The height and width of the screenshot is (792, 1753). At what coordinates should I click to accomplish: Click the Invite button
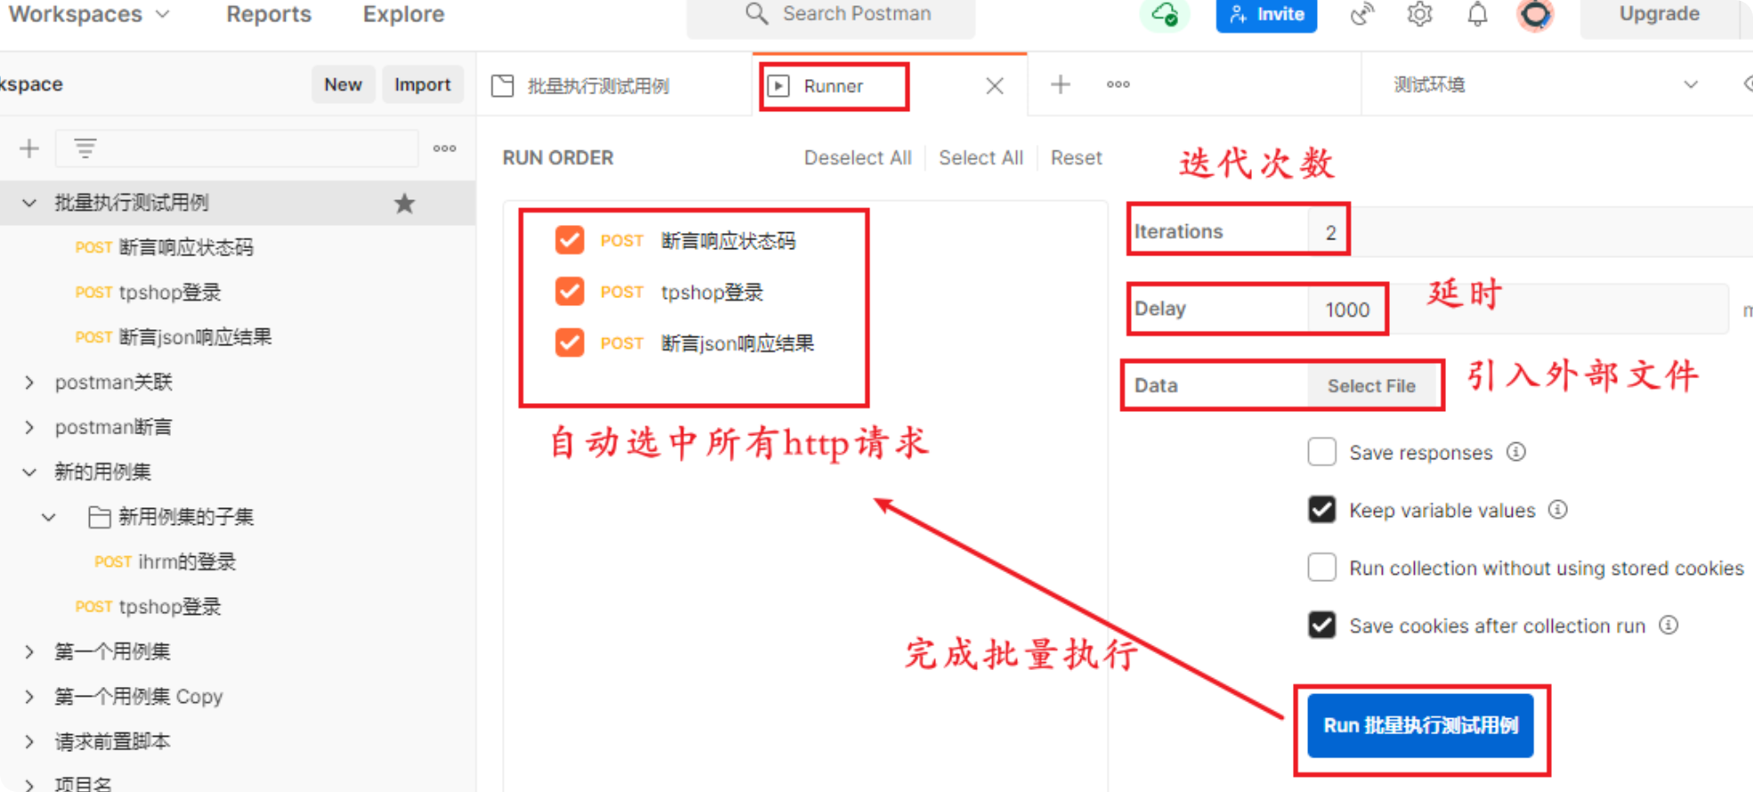1266,14
